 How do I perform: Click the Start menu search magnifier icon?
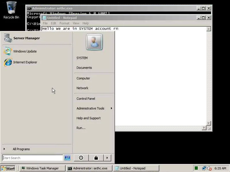pyautogui.click(x=68, y=158)
